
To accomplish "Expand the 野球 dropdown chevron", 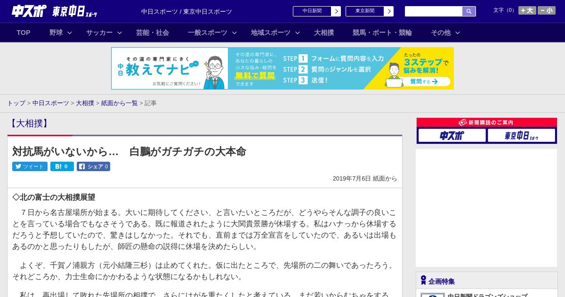I will 70,33.
